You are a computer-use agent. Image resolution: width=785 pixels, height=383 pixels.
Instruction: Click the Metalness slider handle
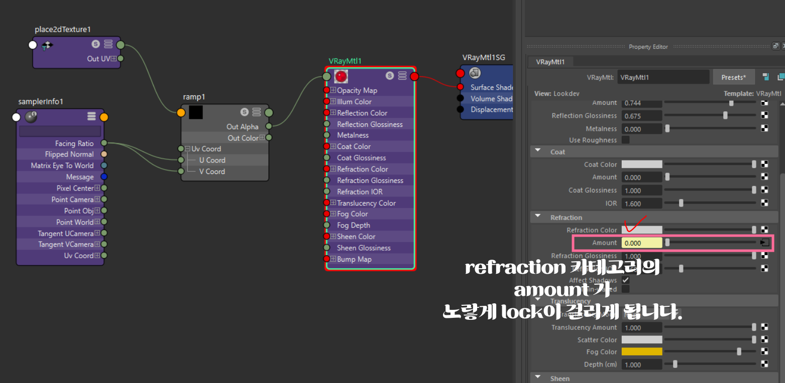click(x=667, y=129)
